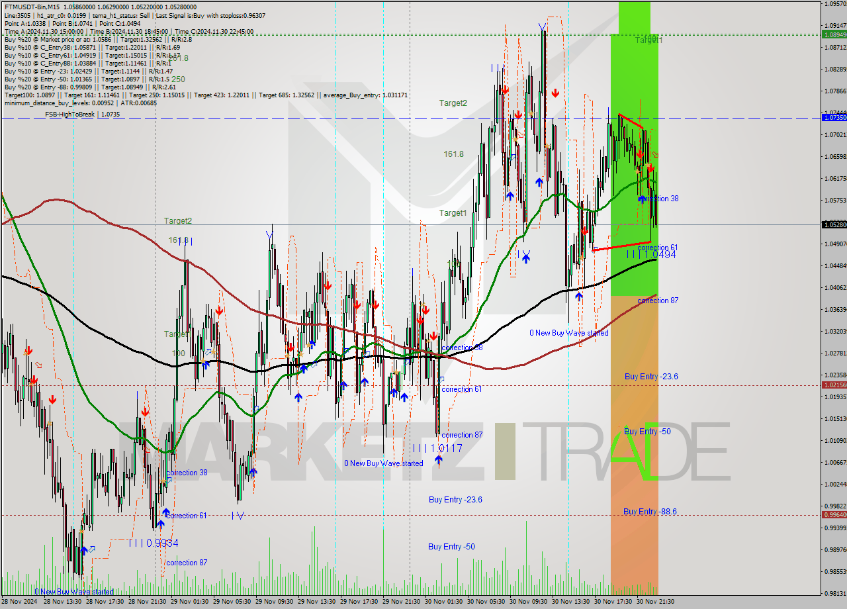Click the '30 Nov 21:30' time axis label
Viewport: 847px width, 609px height.
656,602
